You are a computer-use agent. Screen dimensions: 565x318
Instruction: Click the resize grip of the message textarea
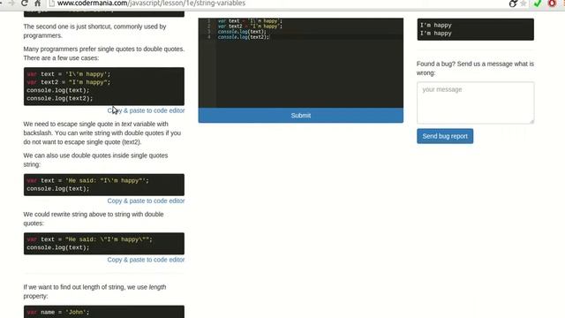point(531,122)
